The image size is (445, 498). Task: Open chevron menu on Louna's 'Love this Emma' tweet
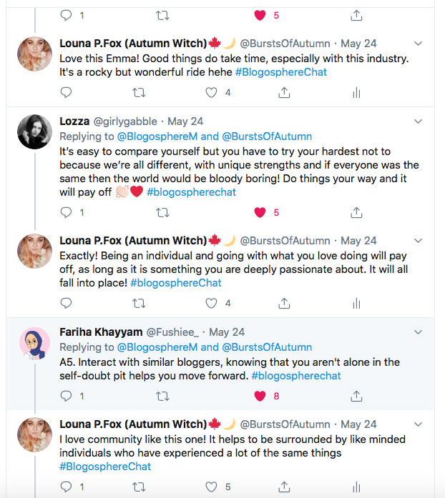click(x=419, y=44)
